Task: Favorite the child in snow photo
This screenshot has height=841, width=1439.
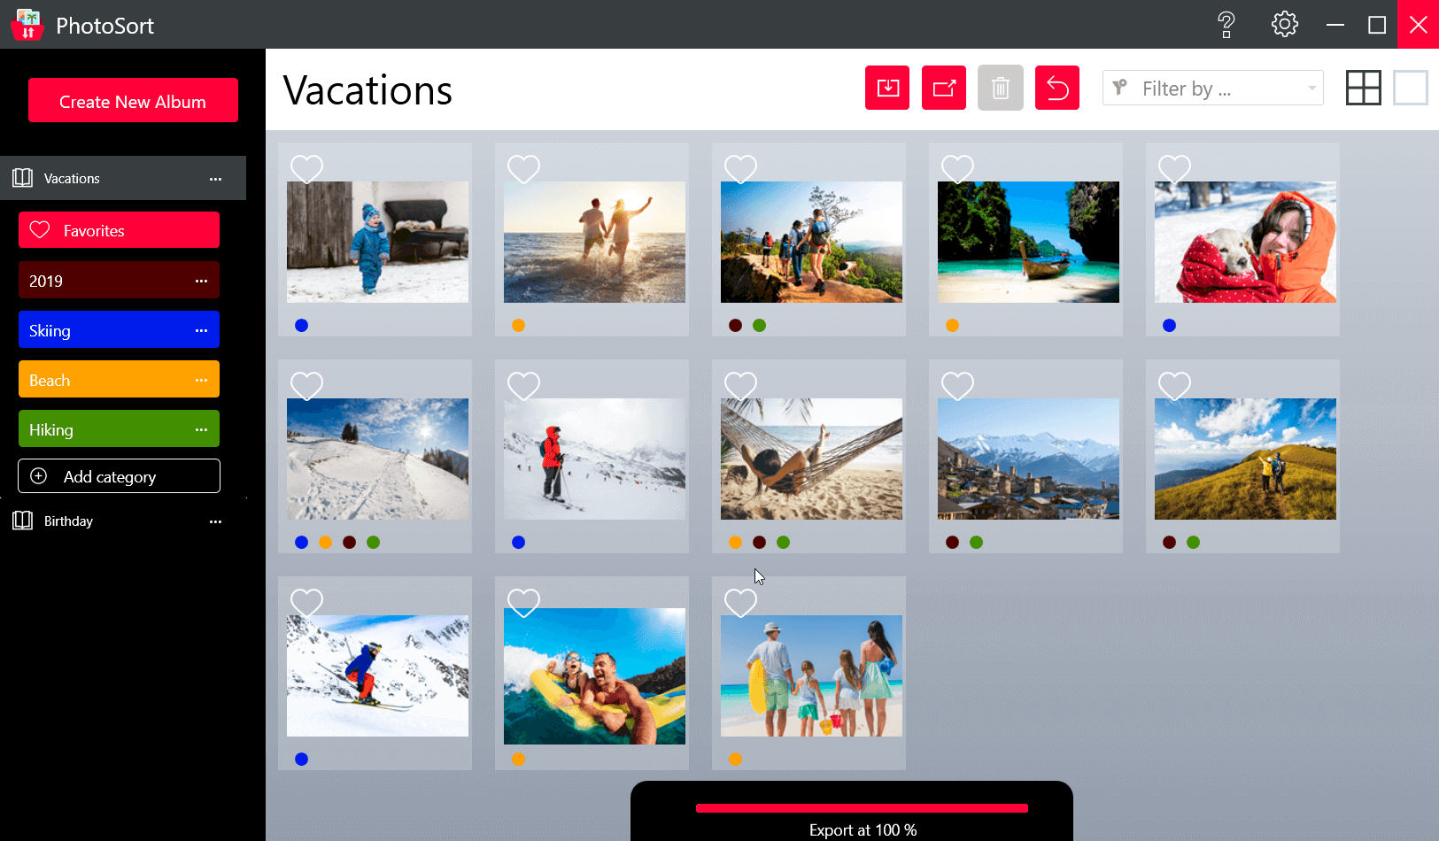Action: point(306,168)
